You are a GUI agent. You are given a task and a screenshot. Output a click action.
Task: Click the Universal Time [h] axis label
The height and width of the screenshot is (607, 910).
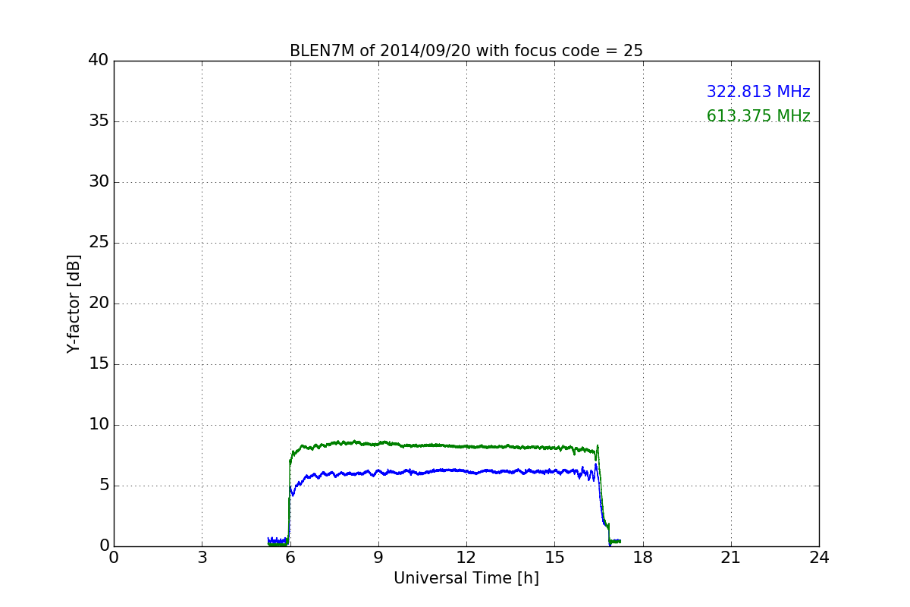point(466,578)
